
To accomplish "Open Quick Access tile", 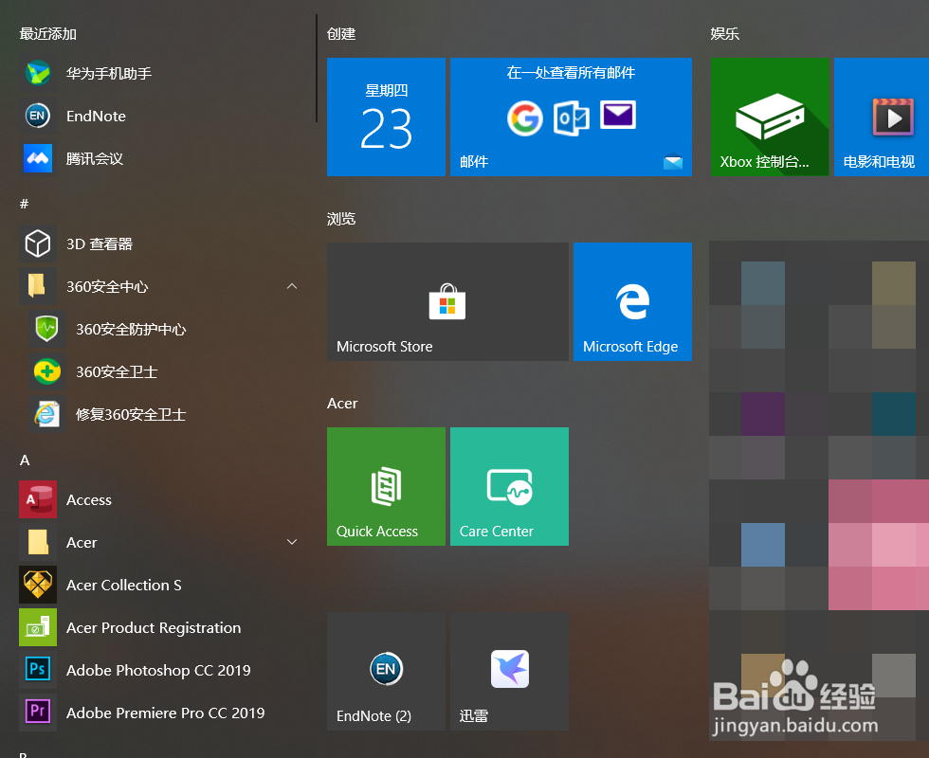I will 386,486.
